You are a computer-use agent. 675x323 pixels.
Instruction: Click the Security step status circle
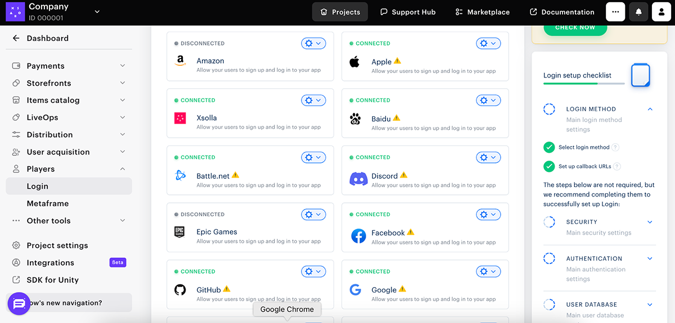[549, 222]
